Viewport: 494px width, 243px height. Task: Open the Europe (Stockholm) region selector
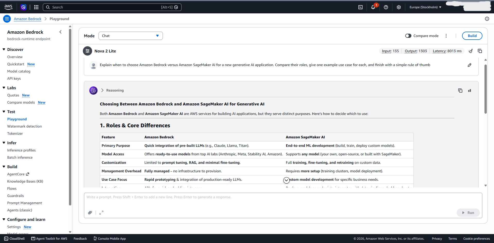tap(425, 7)
